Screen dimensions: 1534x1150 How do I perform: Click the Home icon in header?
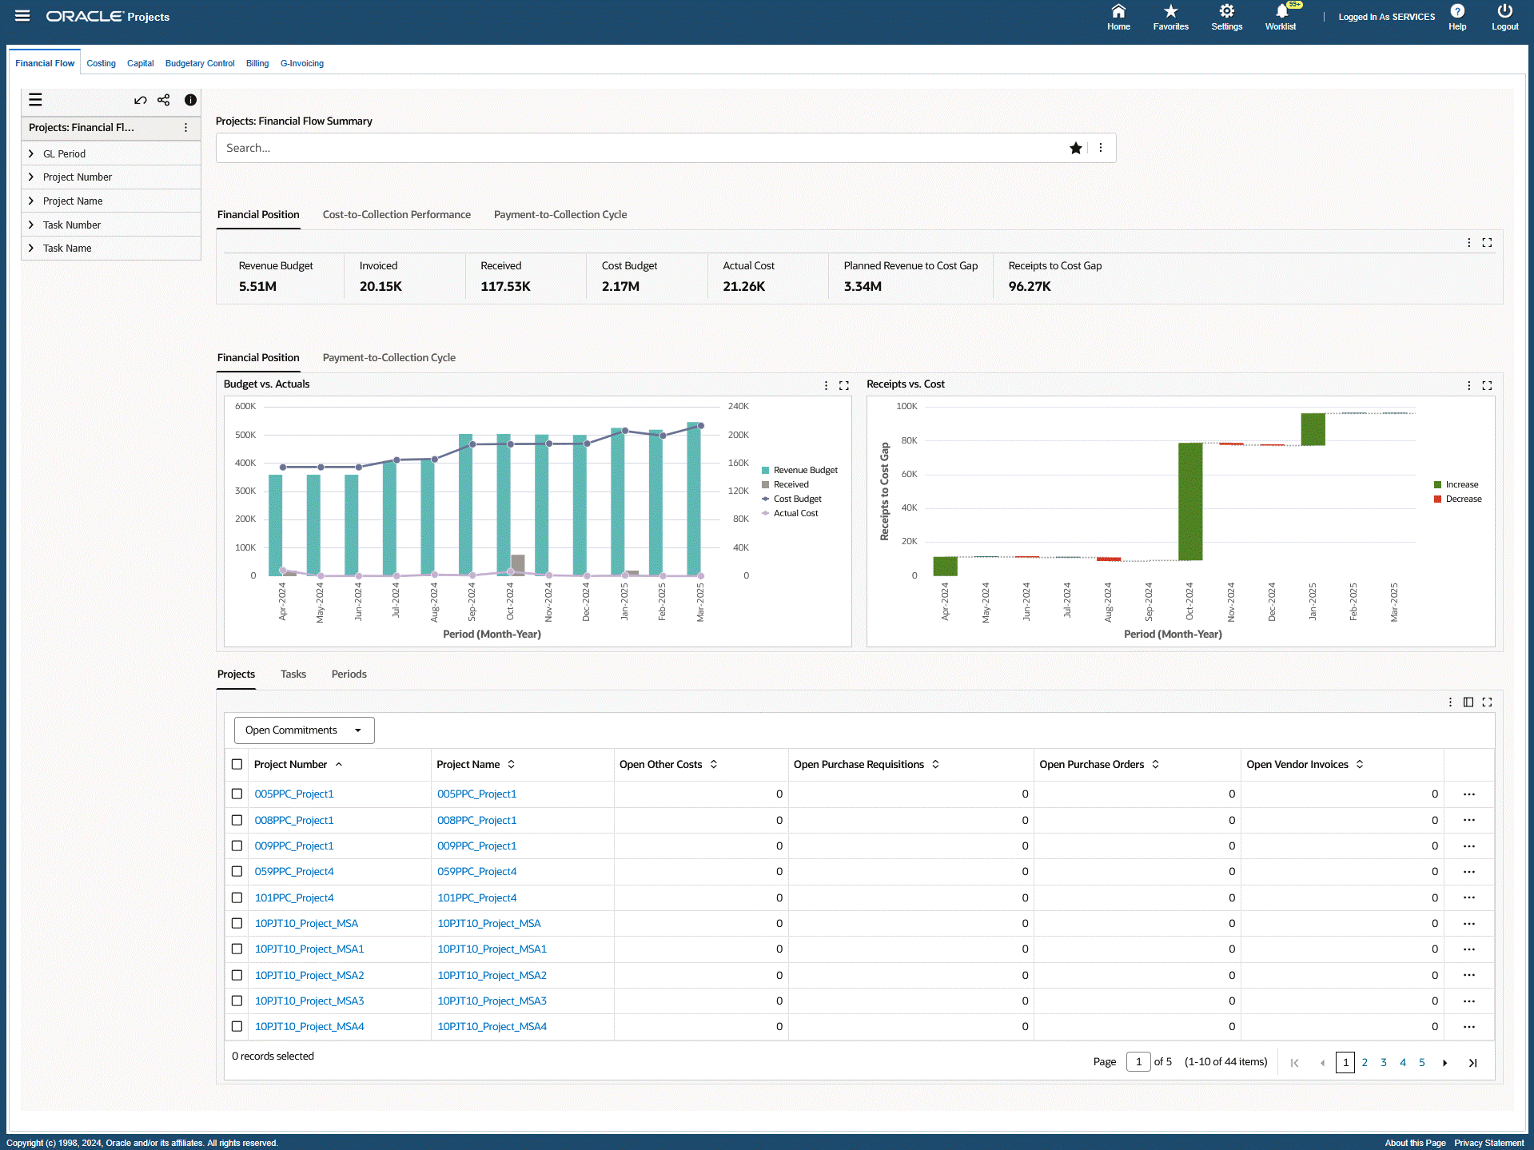(1118, 12)
